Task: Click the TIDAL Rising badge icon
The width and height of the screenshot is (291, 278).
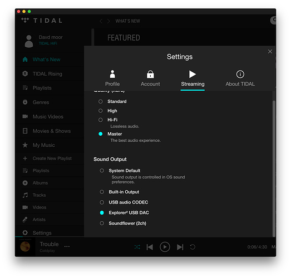Action: click(25, 73)
